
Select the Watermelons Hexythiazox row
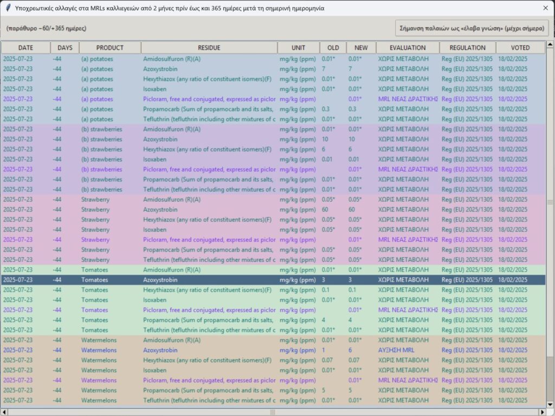pos(273,360)
